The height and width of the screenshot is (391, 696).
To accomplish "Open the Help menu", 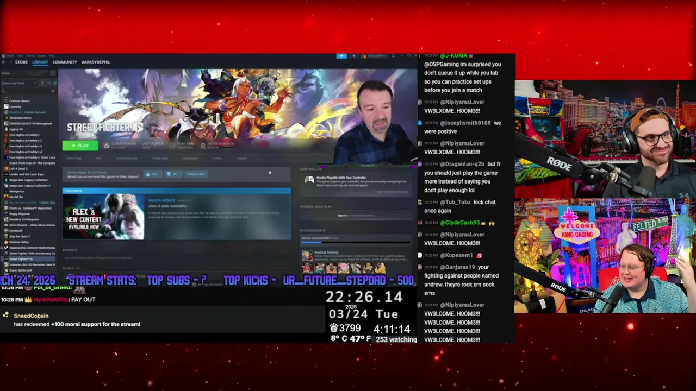I will tap(52, 56).
